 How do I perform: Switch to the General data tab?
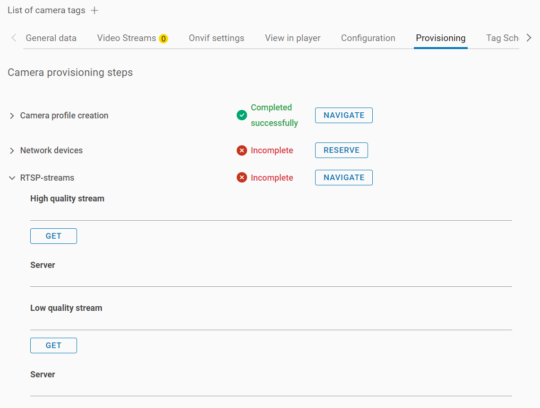(x=51, y=38)
